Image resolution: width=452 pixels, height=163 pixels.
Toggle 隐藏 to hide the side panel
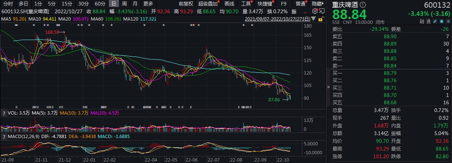[318, 4]
